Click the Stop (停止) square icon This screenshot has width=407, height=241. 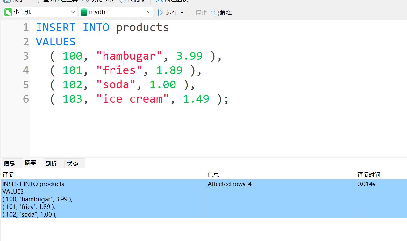pos(190,12)
